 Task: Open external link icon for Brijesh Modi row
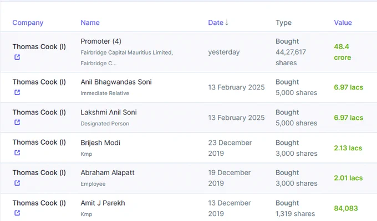[x=17, y=152]
